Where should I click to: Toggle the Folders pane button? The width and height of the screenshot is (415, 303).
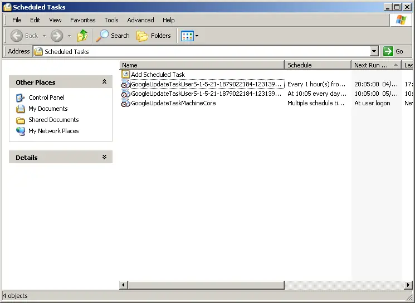[x=154, y=36]
